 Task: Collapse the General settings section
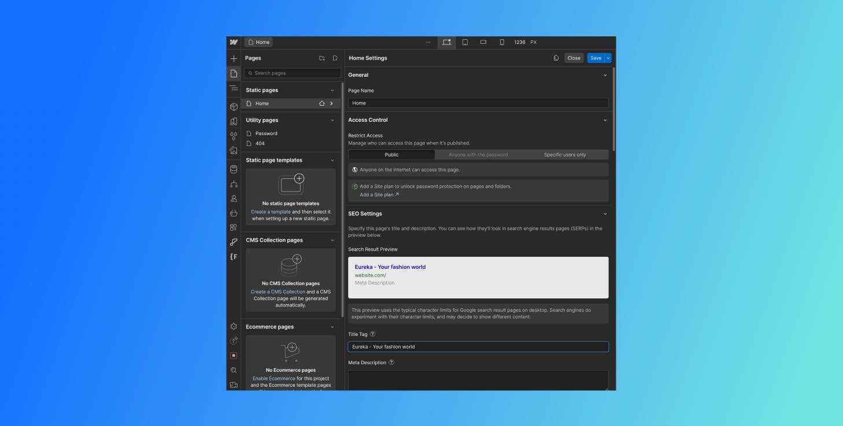tap(605, 75)
